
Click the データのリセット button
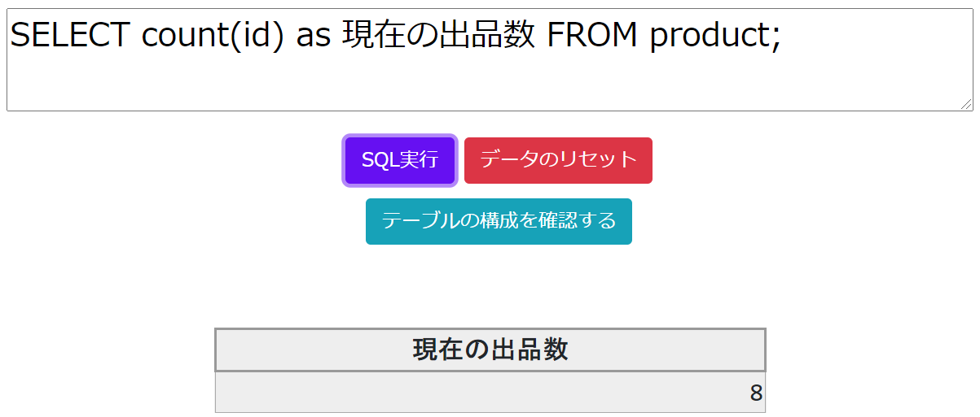point(558,160)
